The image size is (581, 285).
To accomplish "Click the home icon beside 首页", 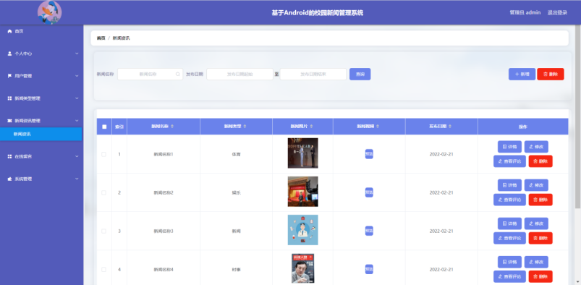I will (9, 32).
